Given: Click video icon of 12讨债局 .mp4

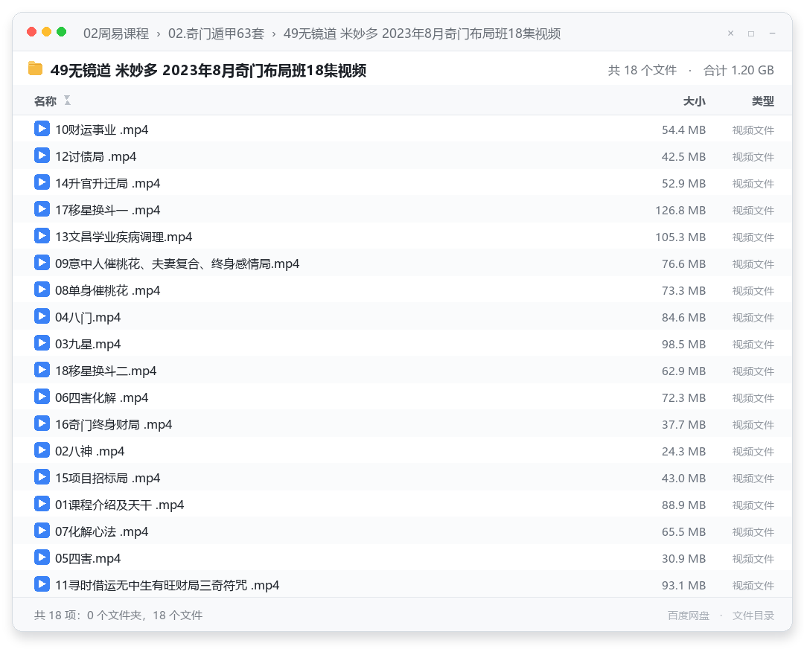Looking at the screenshot, I should pyautogui.click(x=42, y=156).
